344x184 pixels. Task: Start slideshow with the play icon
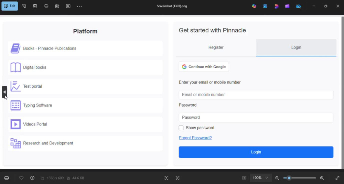(x=68, y=6)
